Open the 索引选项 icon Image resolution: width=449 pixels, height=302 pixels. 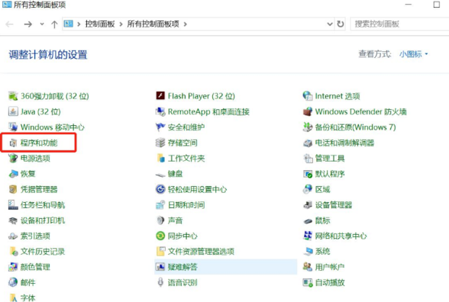(x=13, y=236)
